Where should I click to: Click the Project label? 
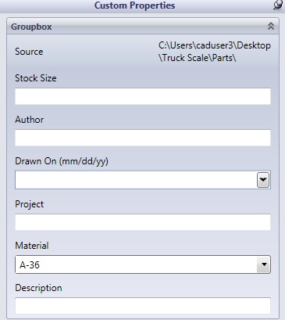pyautogui.click(x=29, y=204)
